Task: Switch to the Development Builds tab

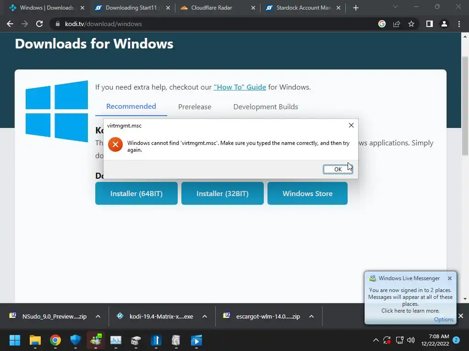Action: (x=266, y=106)
